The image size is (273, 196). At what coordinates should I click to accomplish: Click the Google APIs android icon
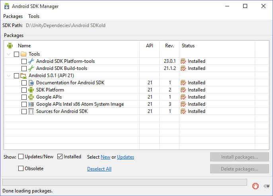(x=31, y=97)
